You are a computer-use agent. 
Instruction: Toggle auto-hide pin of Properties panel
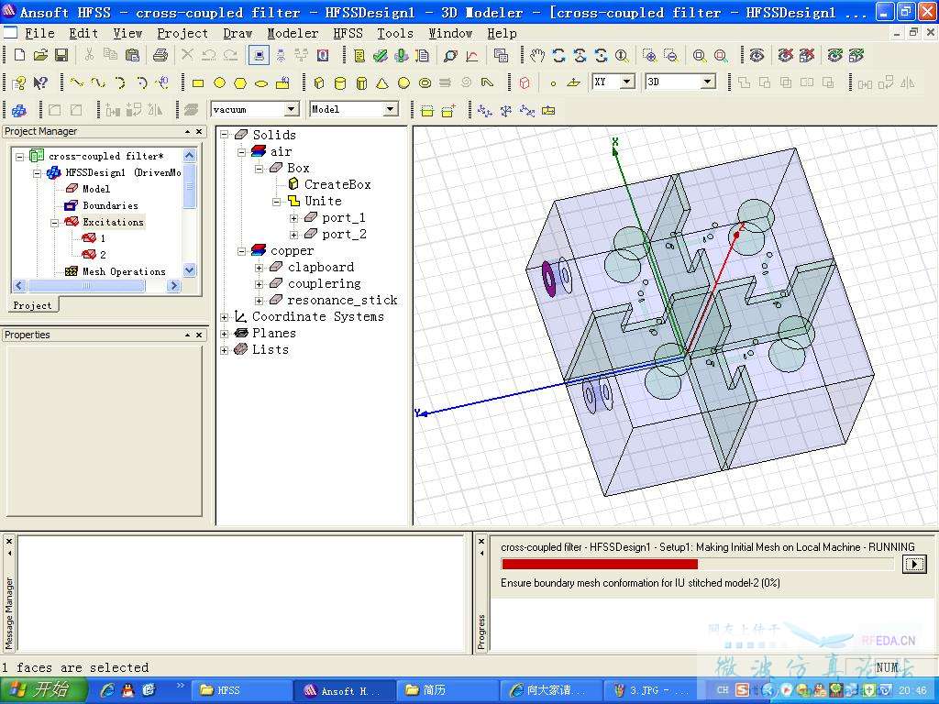pos(187,335)
